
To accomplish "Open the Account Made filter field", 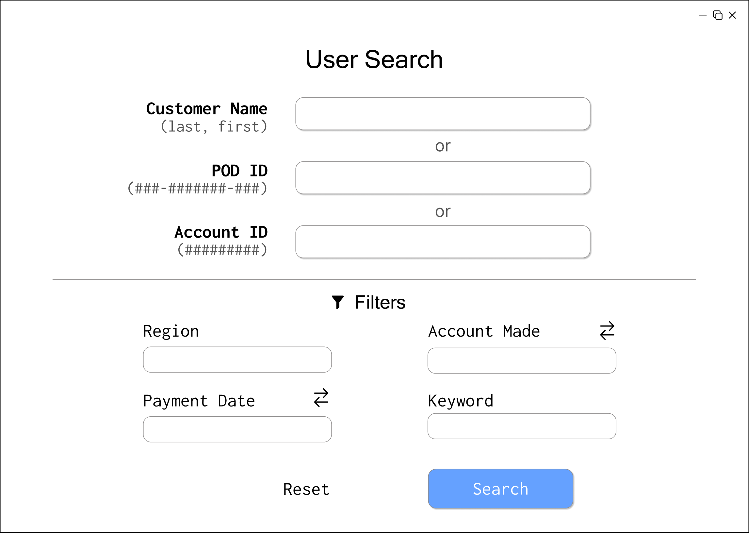I will pyautogui.click(x=522, y=361).
